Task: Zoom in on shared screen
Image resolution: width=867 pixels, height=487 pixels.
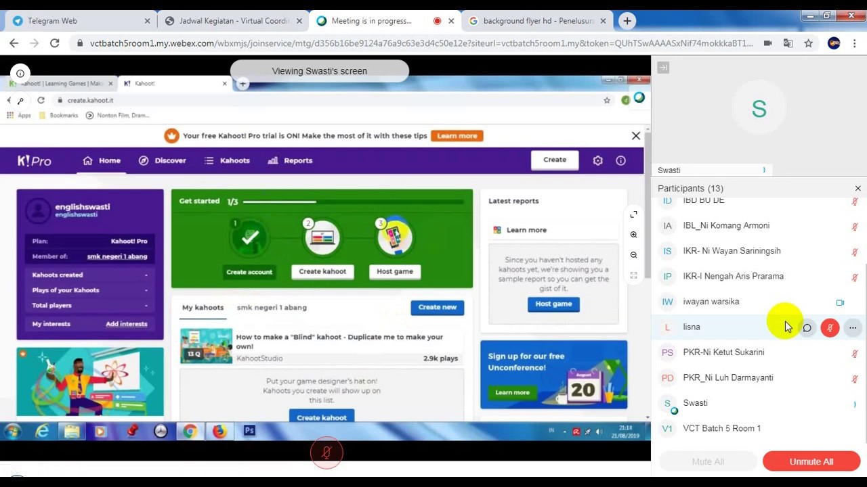Action: (633, 235)
